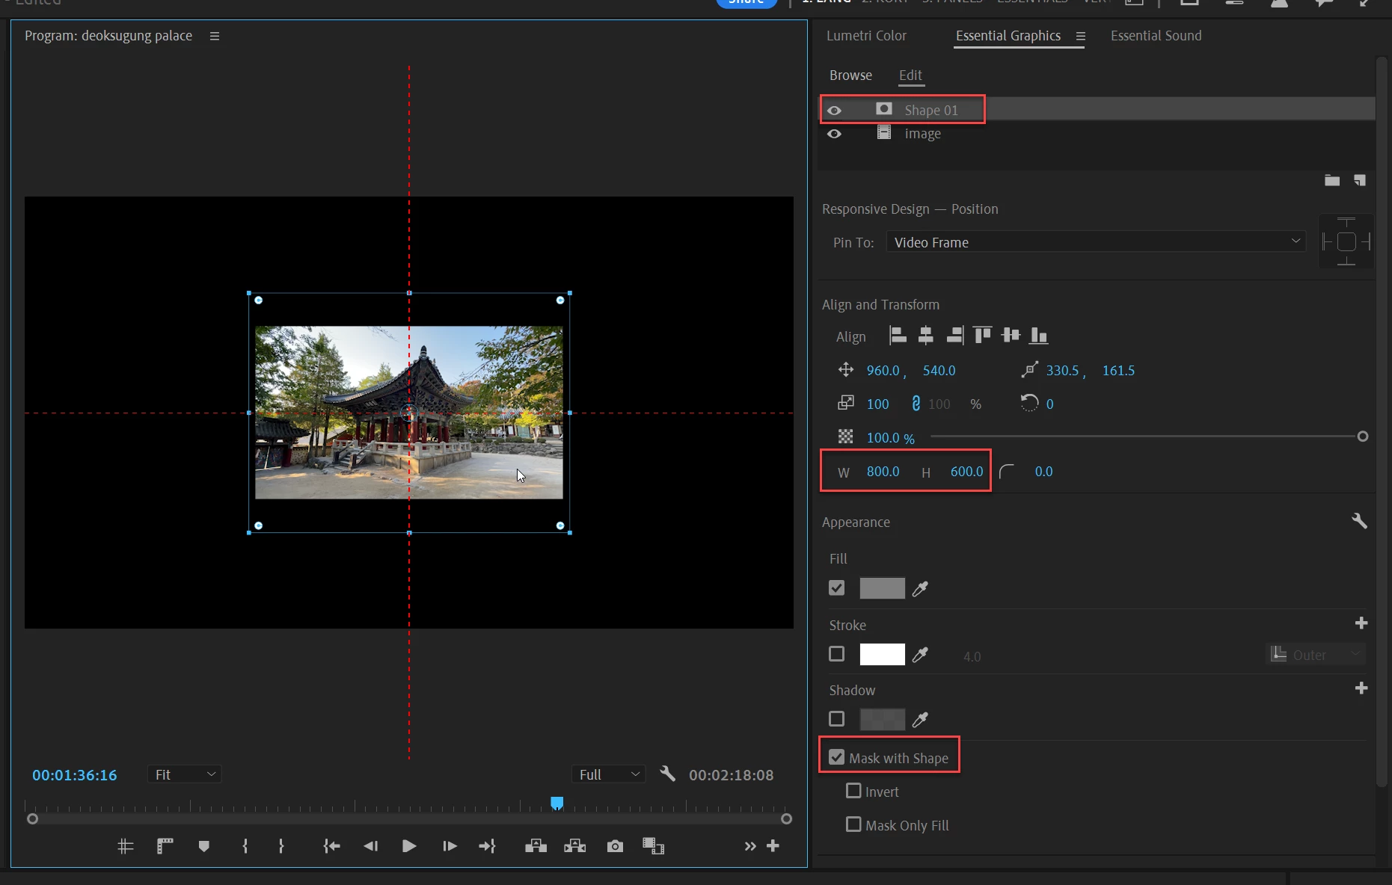Uncheck the Fill checkbox

(x=837, y=588)
